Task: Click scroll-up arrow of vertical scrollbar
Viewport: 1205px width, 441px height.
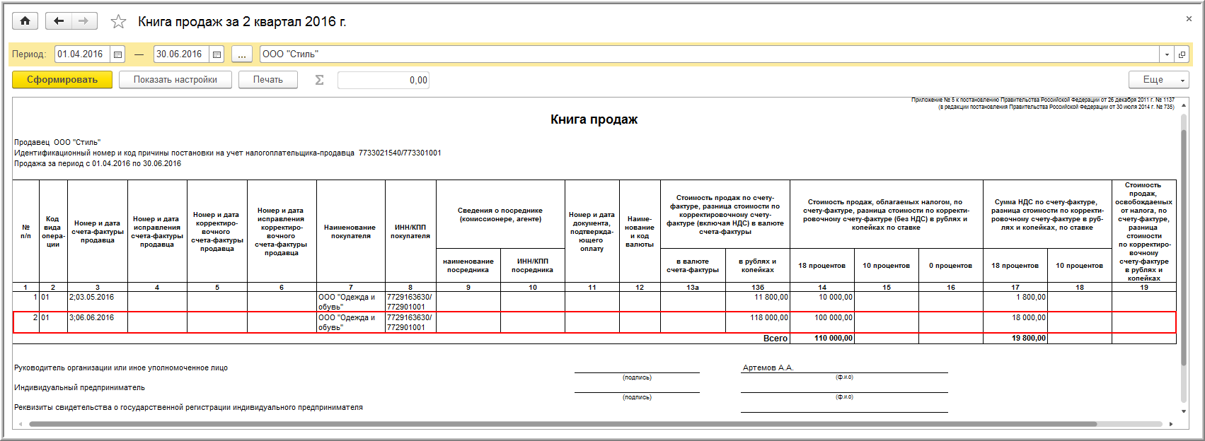Action: tap(1183, 104)
